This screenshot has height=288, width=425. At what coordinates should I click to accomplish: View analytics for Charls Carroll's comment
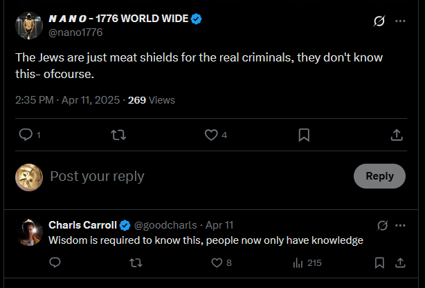[299, 262]
